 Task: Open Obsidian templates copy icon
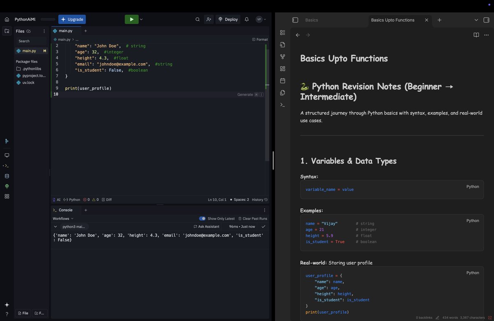pyautogui.click(x=282, y=93)
